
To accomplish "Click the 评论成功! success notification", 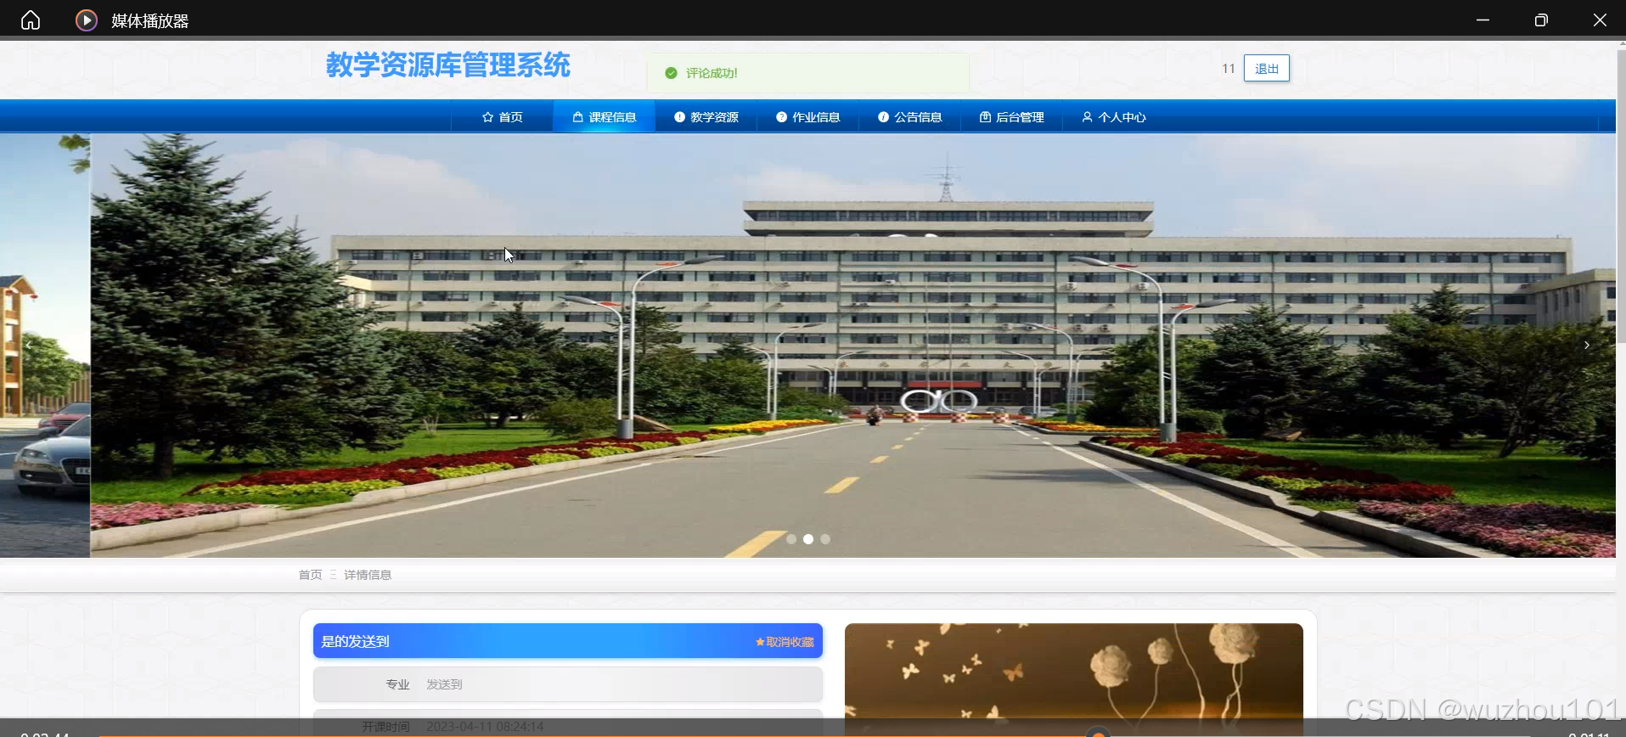I will pyautogui.click(x=807, y=73).
